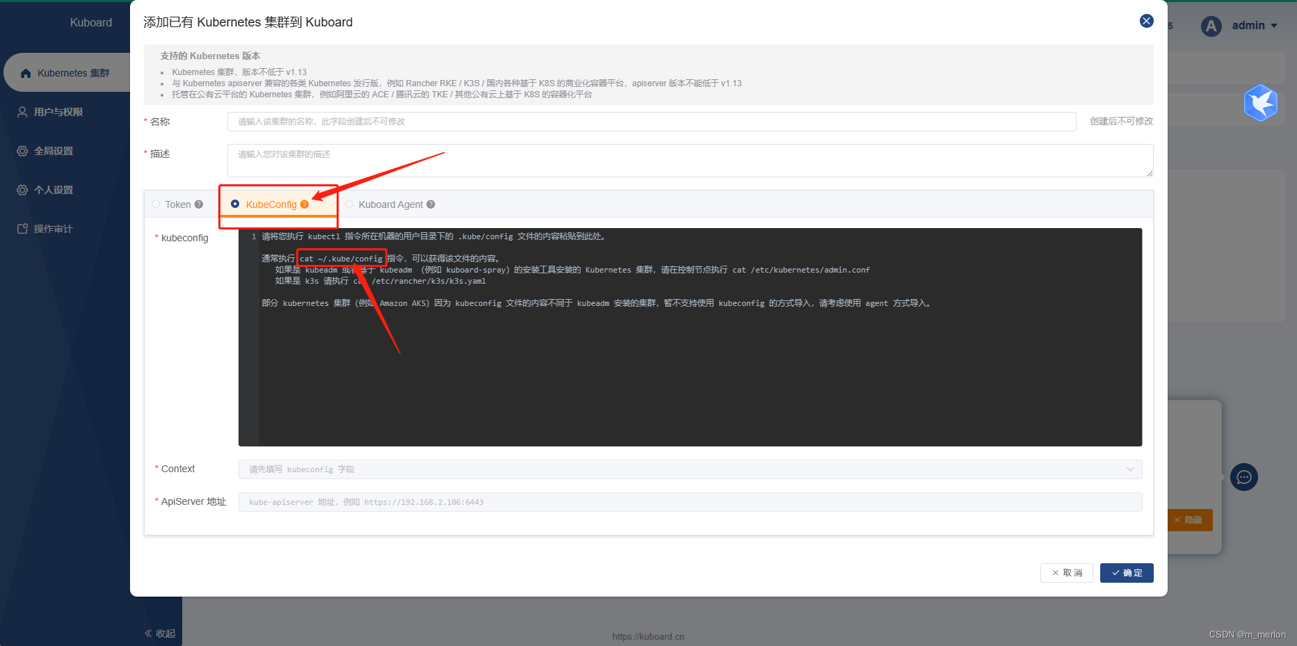1297x646 pixels.
Task: Click the gear icon beside 全局设置
Action: (x=22, y=151)
